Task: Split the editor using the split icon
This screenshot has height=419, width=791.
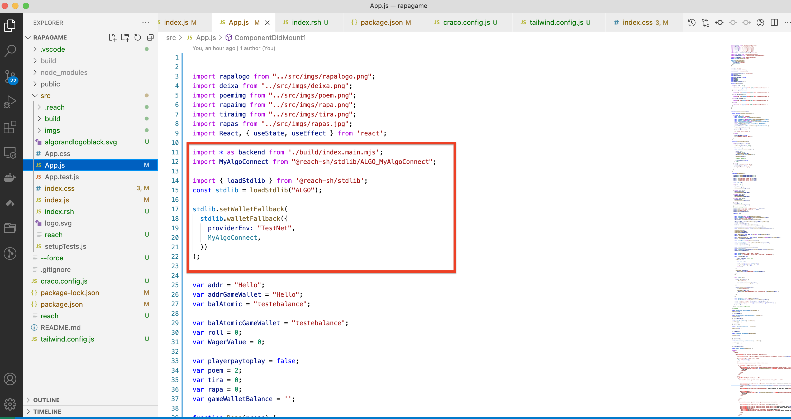Action: click(x=774, y=22)
